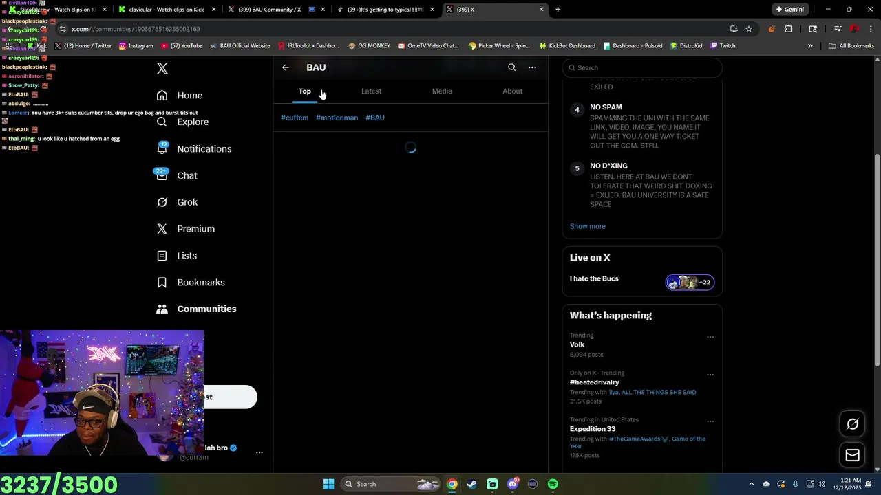Search within the BAU community
The height and width of the screenshot is (495, 881).
(511, 67)
